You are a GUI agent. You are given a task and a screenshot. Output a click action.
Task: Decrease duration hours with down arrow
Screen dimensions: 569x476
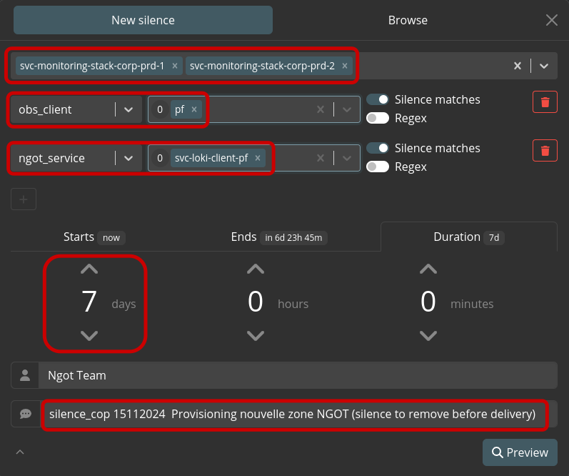[x=256, y=335]
